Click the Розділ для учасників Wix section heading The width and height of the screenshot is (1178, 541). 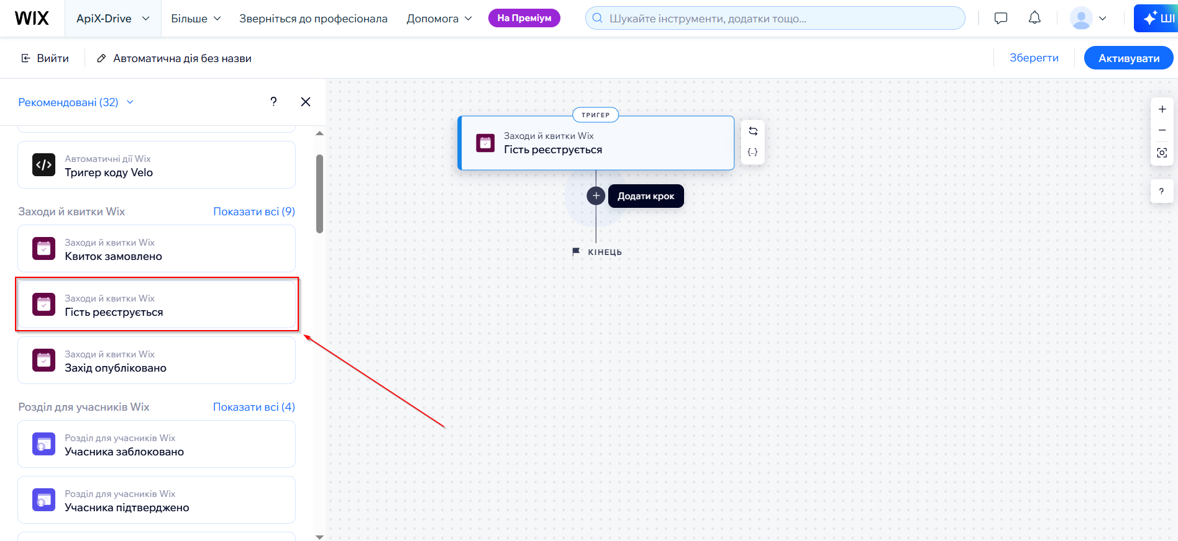coord(84,407)
